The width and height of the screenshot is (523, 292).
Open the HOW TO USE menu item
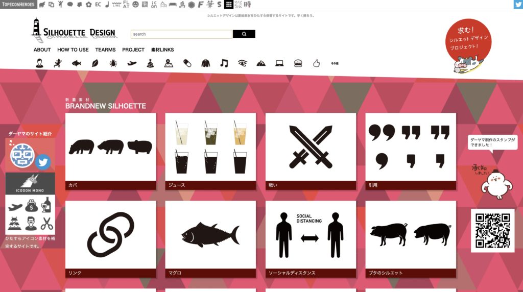(73, 50)
